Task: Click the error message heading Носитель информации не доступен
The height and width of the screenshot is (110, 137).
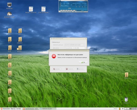Action: 70,55
